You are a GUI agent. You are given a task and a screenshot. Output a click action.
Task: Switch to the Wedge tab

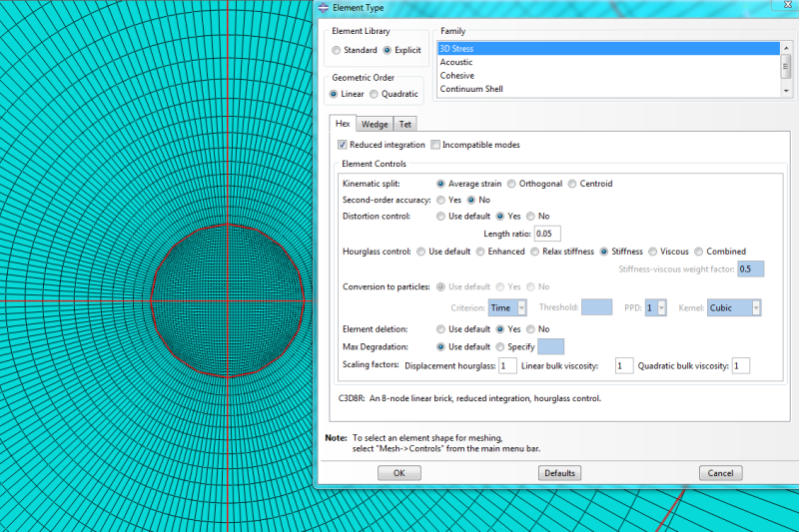375,124
